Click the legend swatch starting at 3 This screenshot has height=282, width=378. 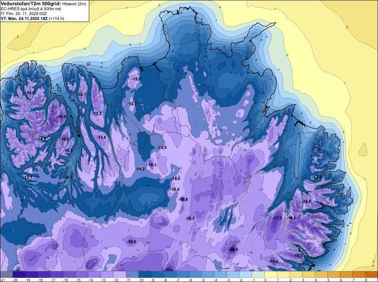point(308,274)
